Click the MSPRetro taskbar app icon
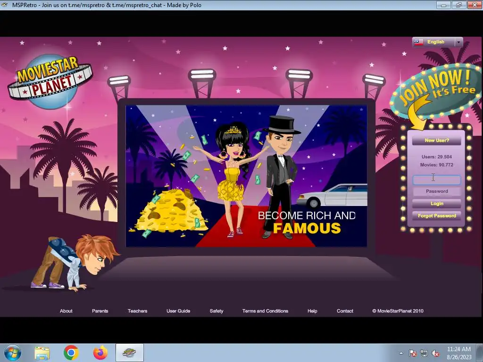This screenshot has height=362, width=483. coord(129,353)
